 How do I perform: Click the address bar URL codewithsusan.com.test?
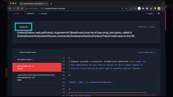coord(52,8)
